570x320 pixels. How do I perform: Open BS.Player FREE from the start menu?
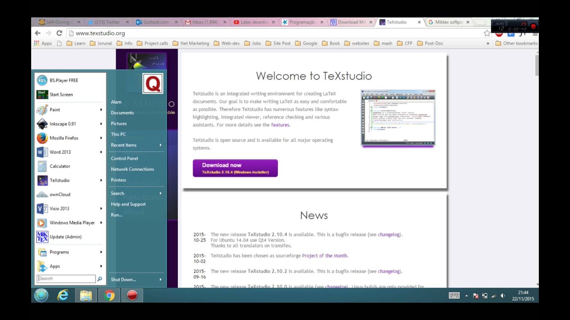tap(69, 80)
